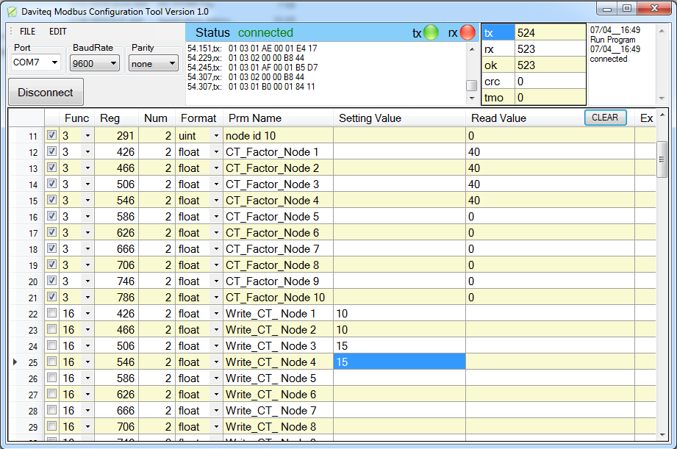
Task: Click Setting Value 15 for Write_CT_ Node 3
Action: point(399,346)
